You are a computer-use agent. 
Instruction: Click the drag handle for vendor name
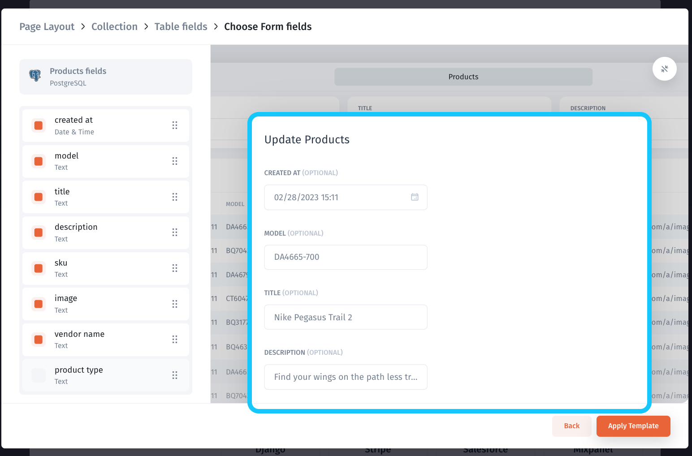175,340
